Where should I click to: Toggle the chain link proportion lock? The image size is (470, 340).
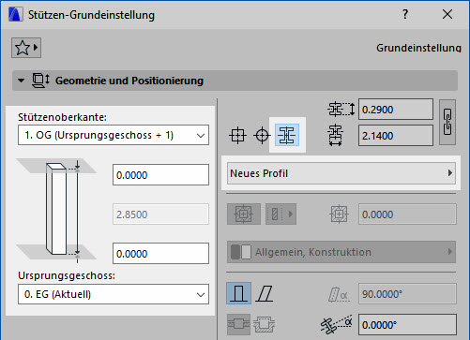click(447, 122)
